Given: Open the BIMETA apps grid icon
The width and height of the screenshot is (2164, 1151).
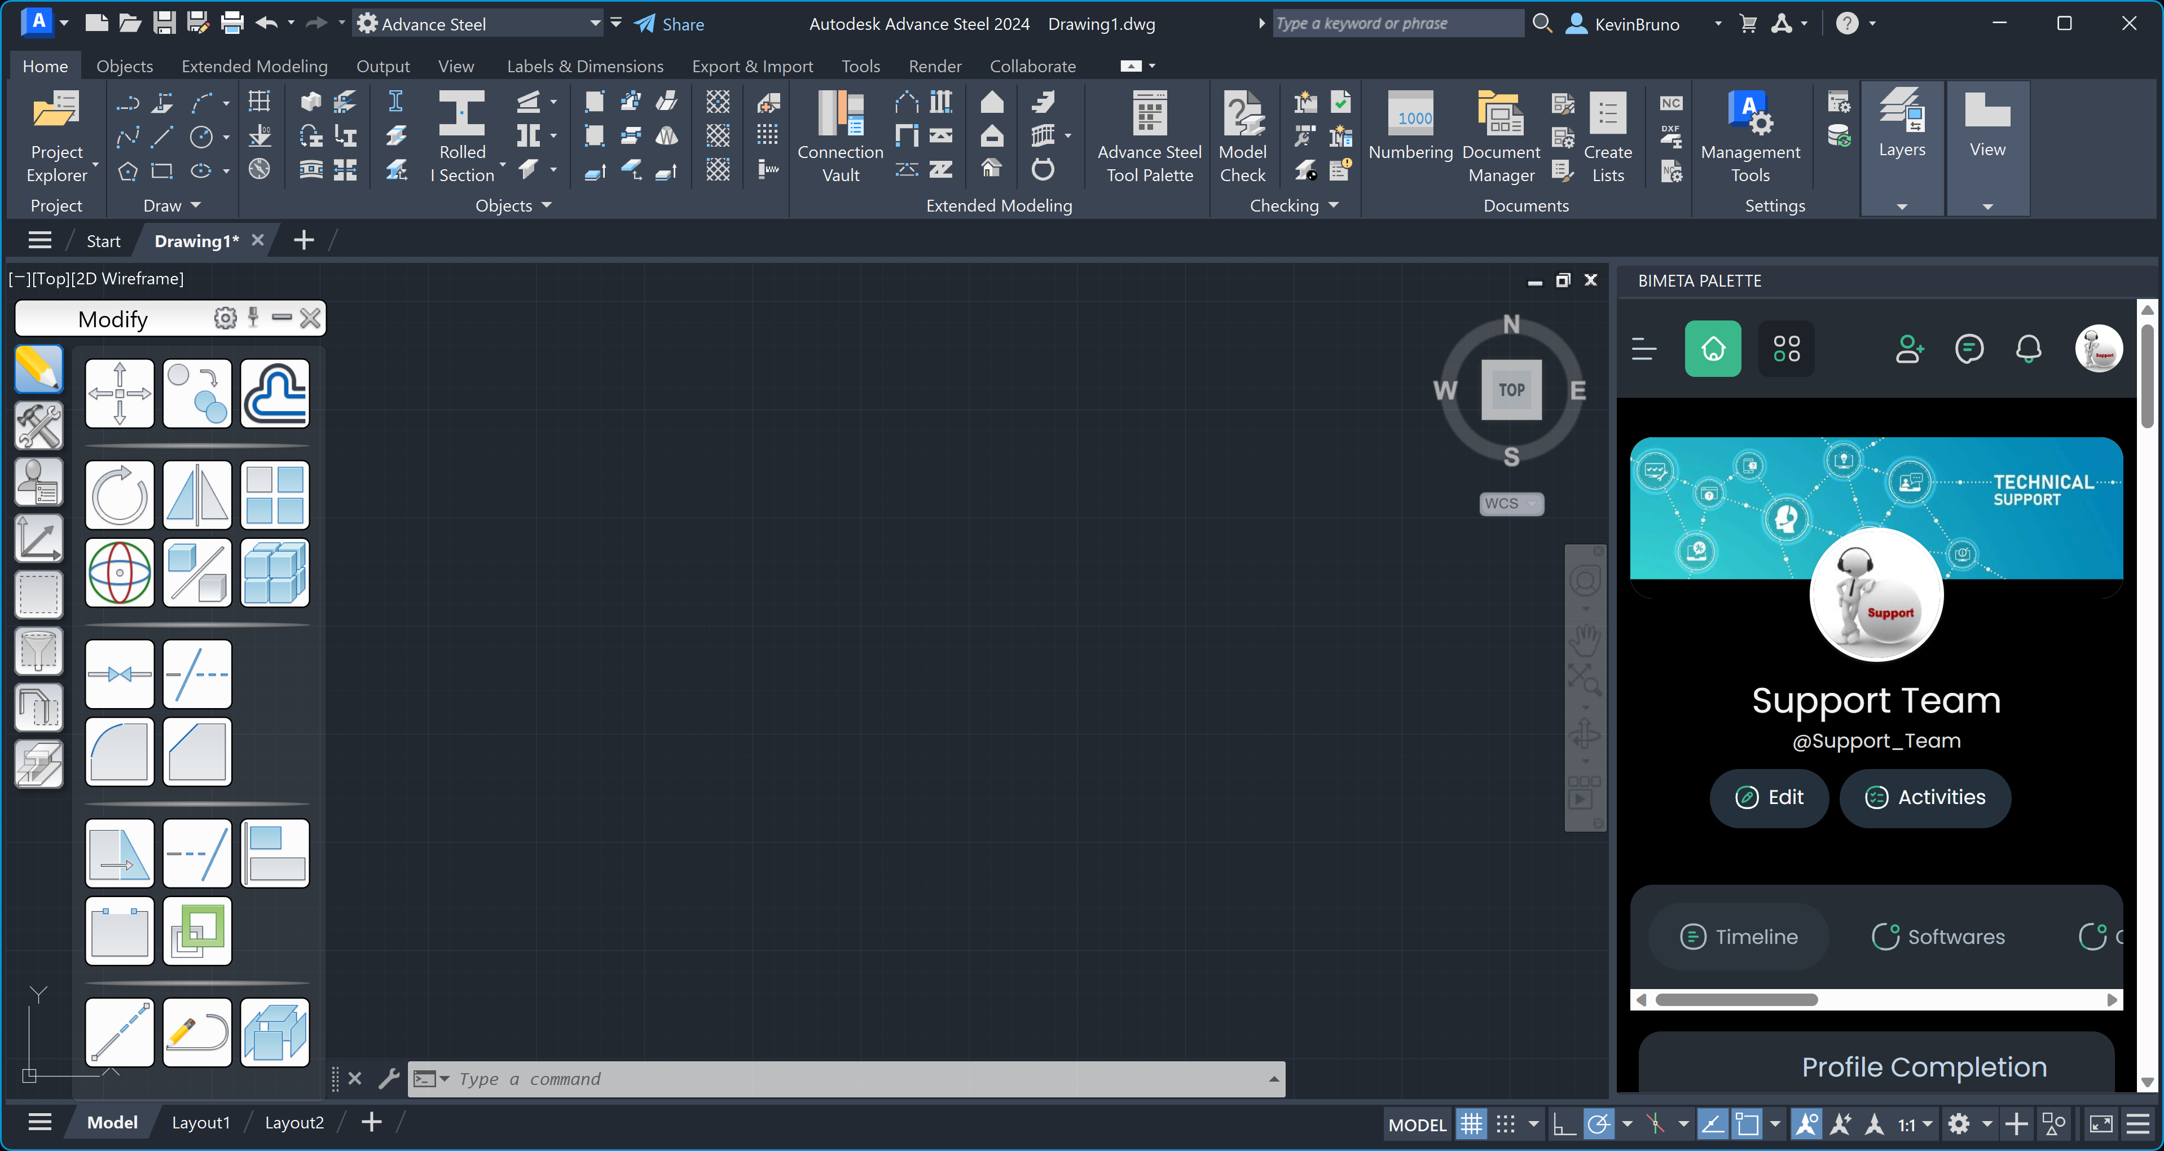Looking at the screenshot, I should [x=1786, y=349].
